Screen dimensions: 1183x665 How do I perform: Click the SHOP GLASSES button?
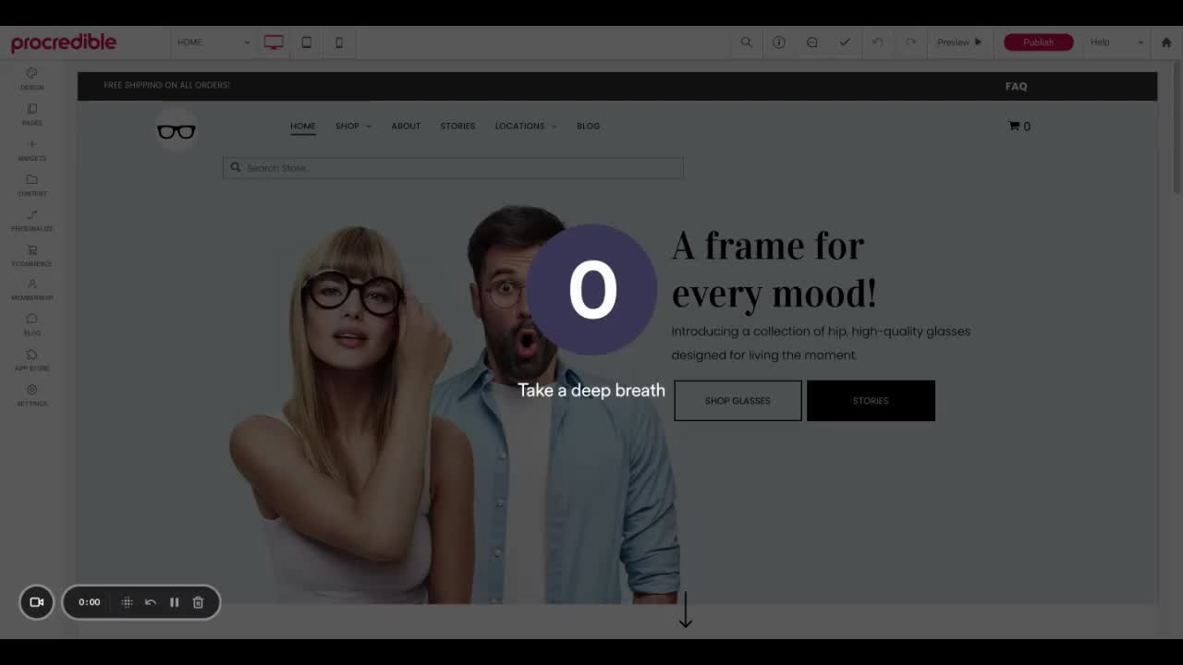[x=738, y=401]
